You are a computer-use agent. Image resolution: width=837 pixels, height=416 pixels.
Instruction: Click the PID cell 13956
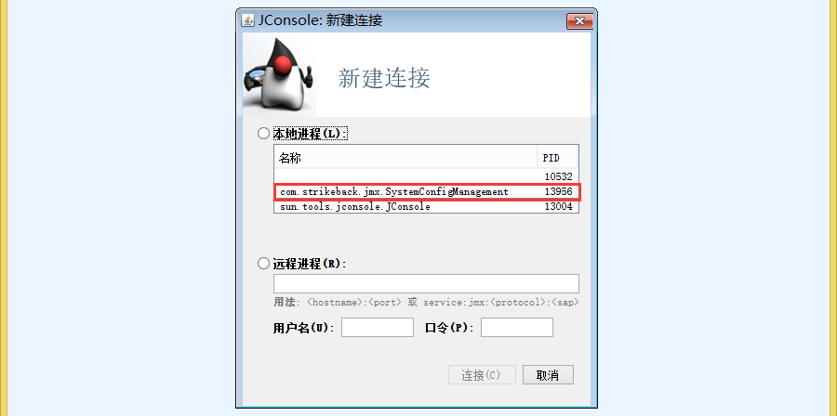[558, 192]
